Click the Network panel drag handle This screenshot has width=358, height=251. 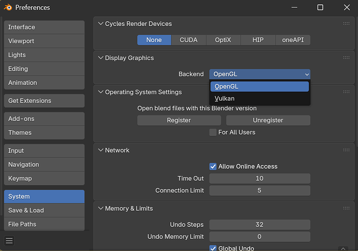[x=346, y=150]
